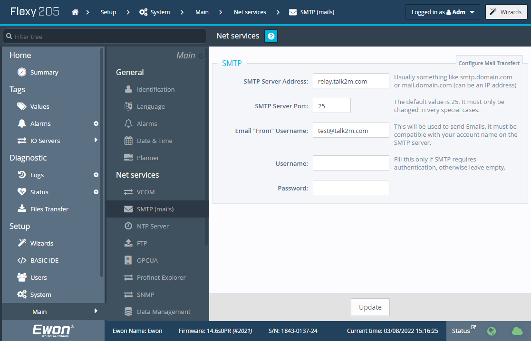Viewport: 531px width, 341px height.
Task: Click the Status heartbeat icon
Action: (x=22, y=192)
